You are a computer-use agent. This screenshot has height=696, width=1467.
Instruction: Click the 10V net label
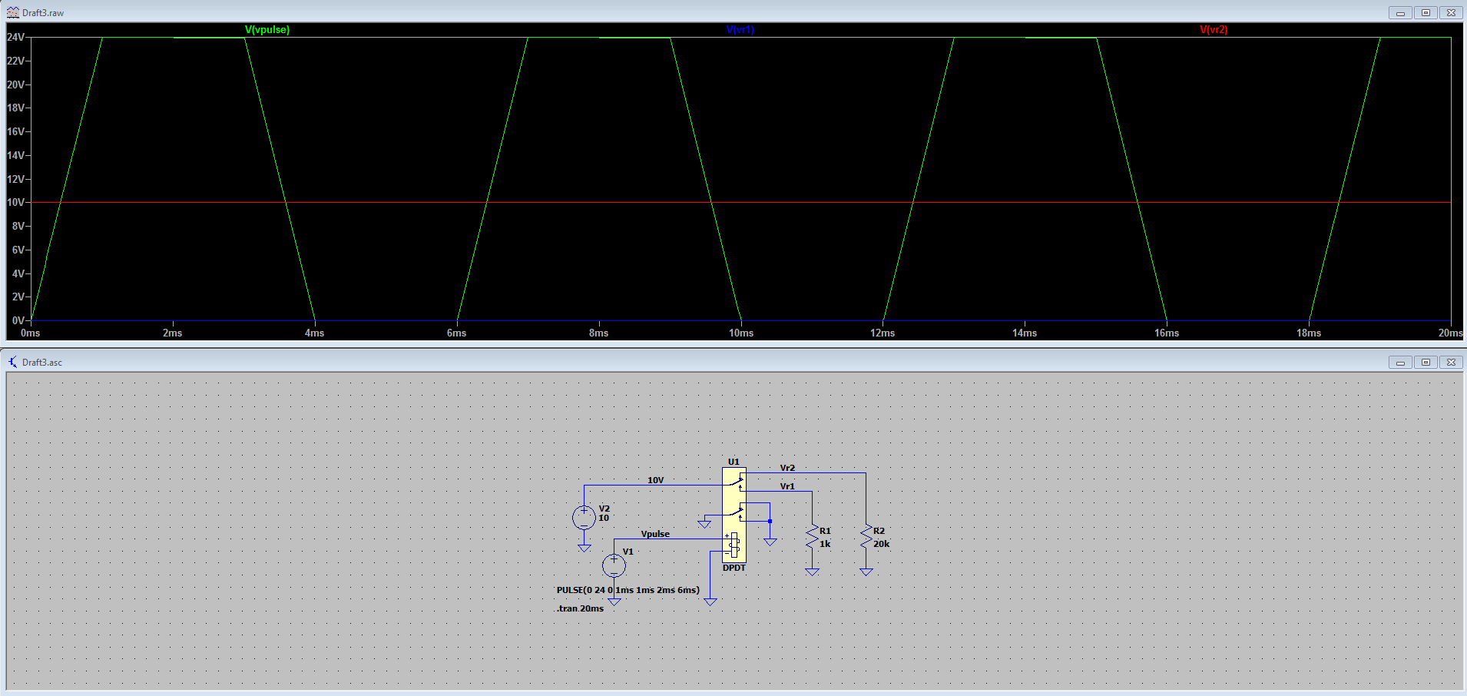[655, 480]
